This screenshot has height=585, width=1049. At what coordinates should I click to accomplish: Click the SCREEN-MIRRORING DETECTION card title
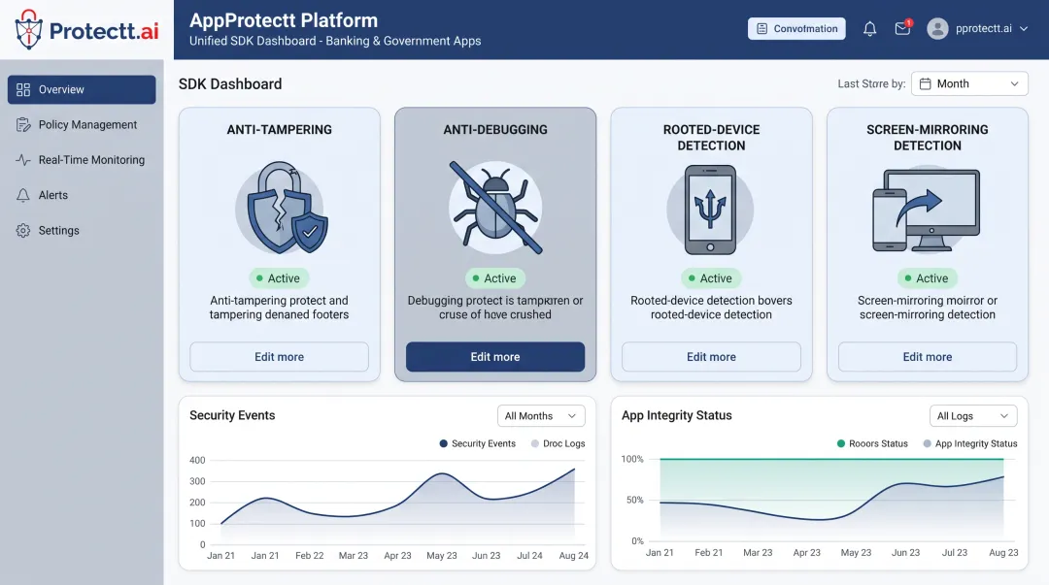928,138
